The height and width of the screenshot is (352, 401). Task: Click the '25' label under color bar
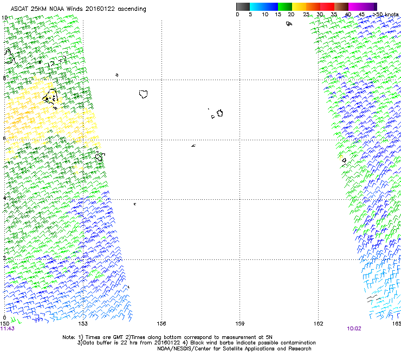(x=306, y=15)
